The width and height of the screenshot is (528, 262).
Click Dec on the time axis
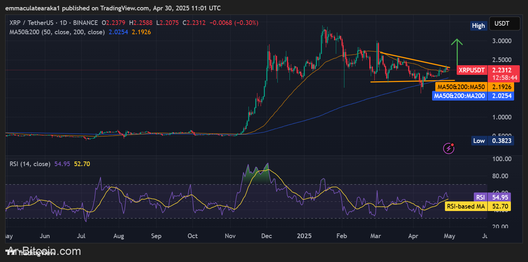pos(267,236)
